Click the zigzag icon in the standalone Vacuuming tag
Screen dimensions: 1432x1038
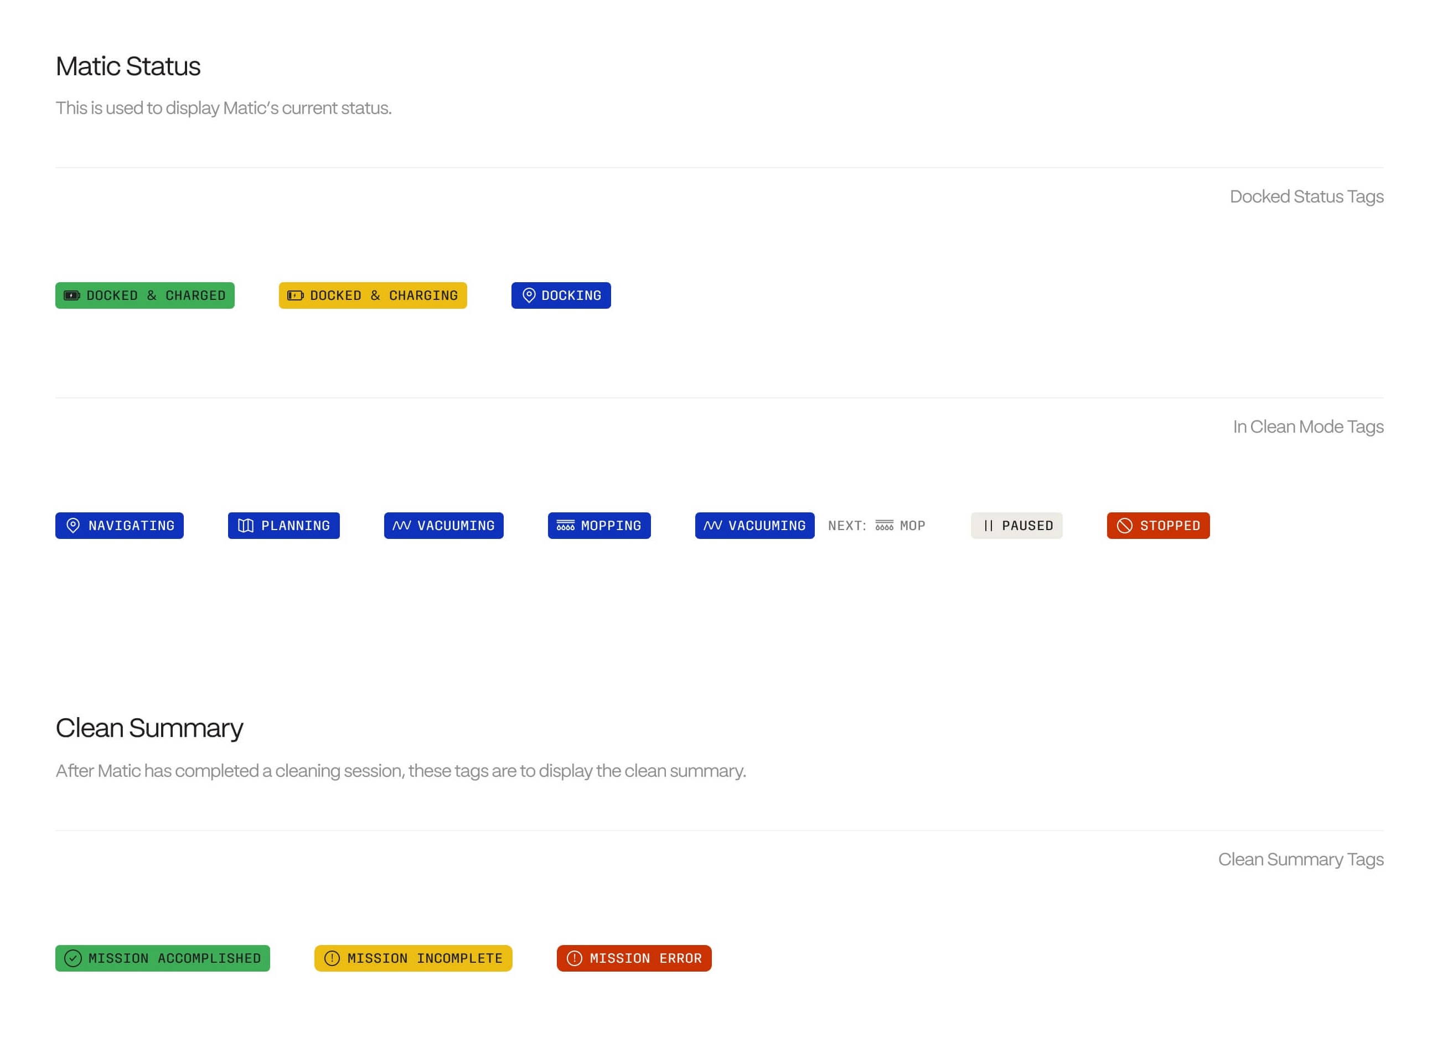tap(401, 526)
